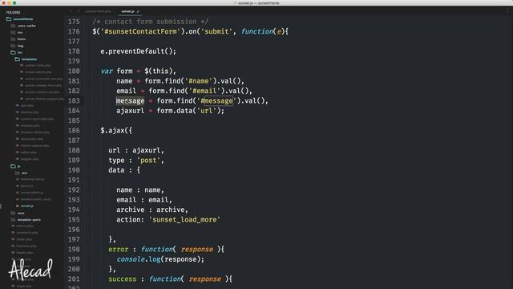Click the FOLDERS sidebar heading
Viewport: 513px width, 289px height.
[13, 13]
